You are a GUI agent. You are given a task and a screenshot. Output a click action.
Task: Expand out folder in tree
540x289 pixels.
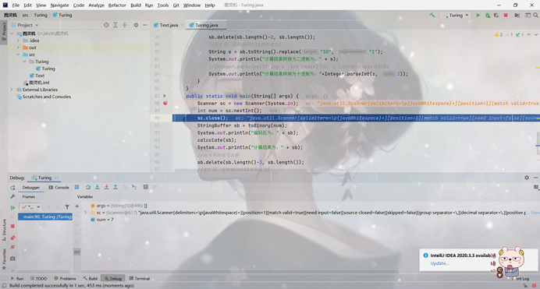(x=18, y=48)
